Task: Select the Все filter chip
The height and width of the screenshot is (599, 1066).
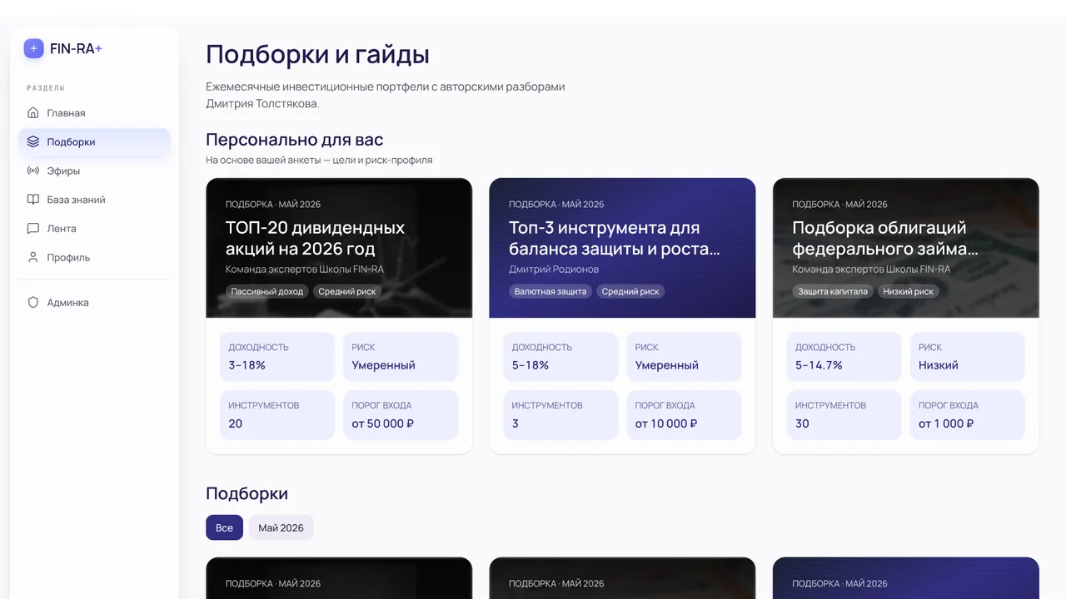Action: click(x=224, y=527)
